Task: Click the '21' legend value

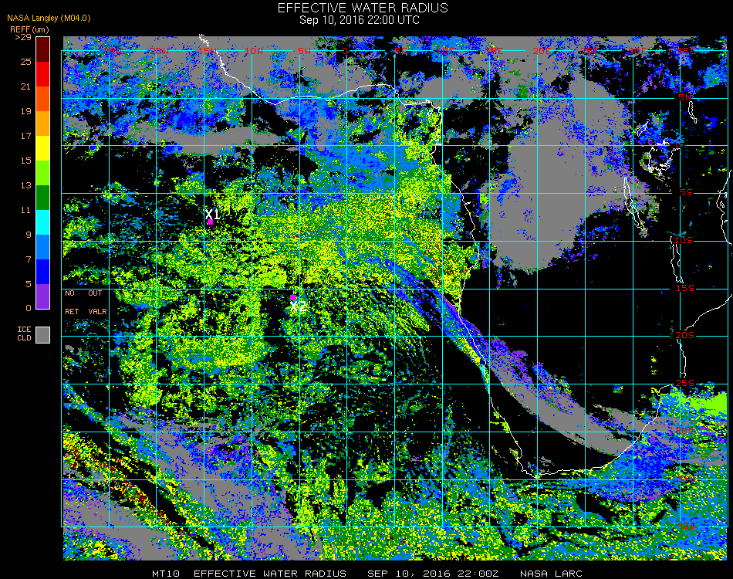Action: (25, 86)
